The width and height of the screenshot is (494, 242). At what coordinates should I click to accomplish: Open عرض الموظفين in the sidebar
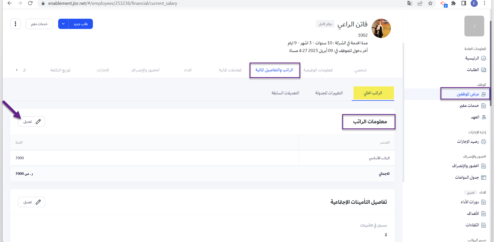471,94
